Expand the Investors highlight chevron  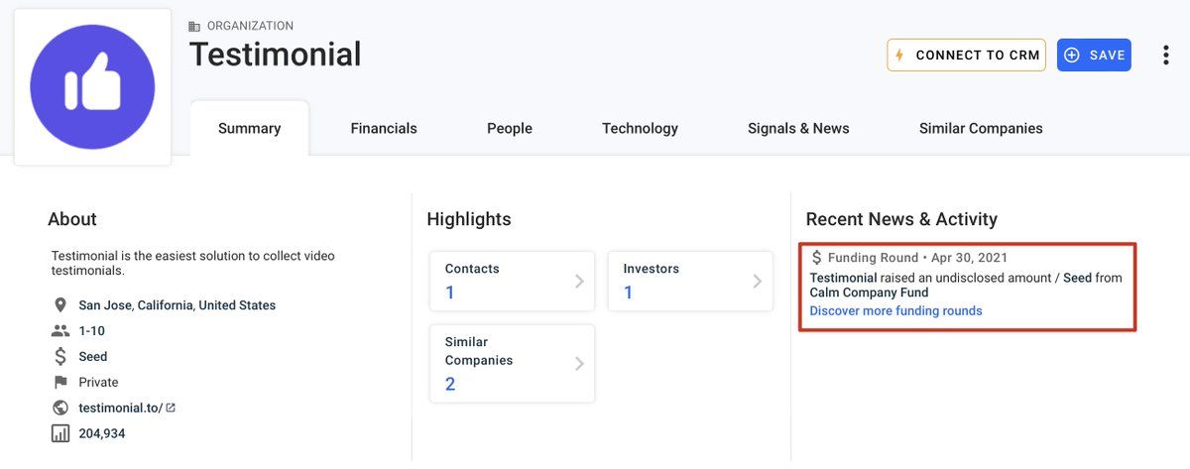coord(758,282)
